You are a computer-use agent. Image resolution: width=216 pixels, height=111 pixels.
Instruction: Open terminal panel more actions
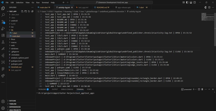click(x=206, y=89)
